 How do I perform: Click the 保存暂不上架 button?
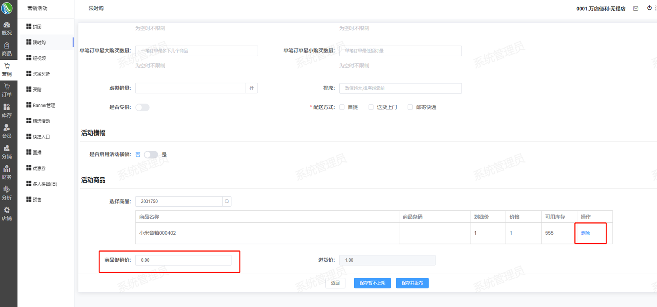click(372, 283)
